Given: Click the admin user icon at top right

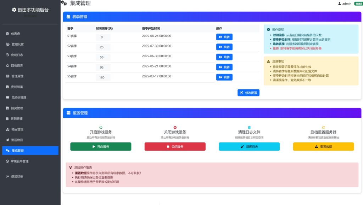Looking at the screenshot, I should 339,4.
